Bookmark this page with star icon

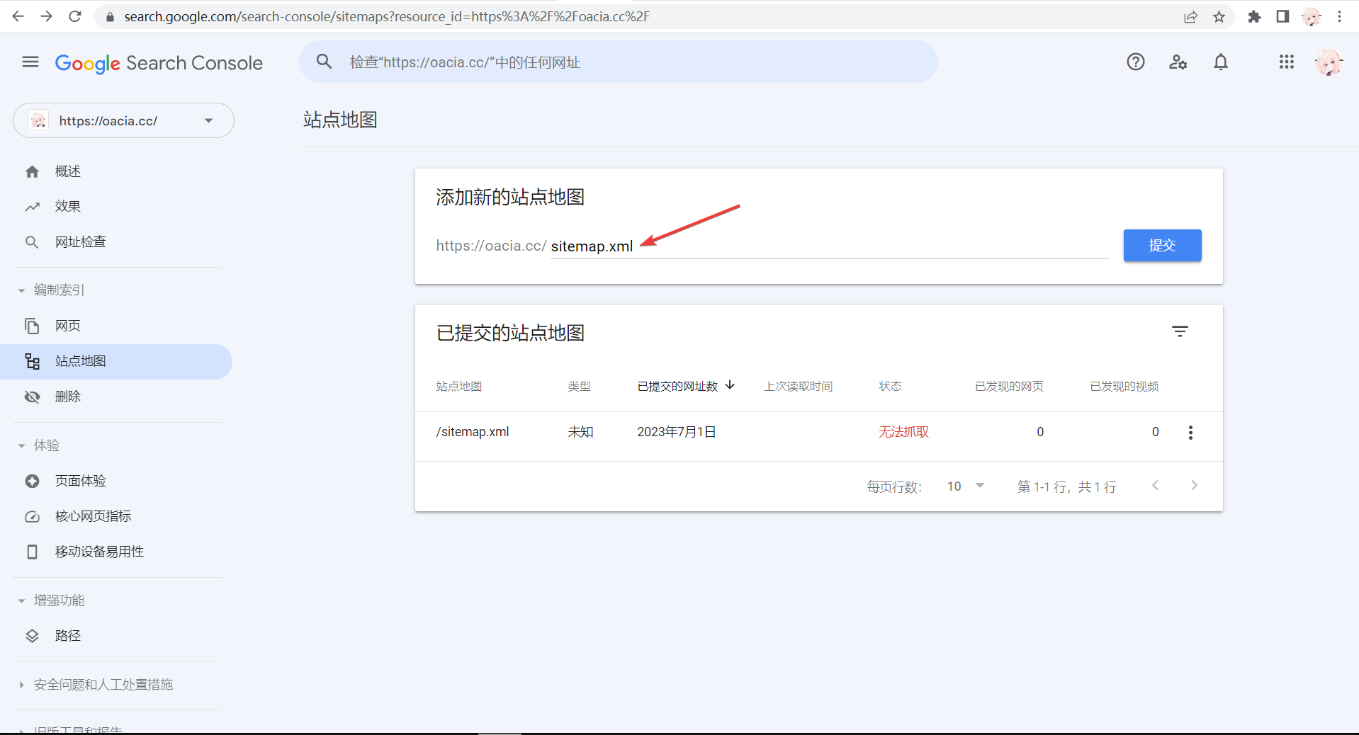(1219, 17)
